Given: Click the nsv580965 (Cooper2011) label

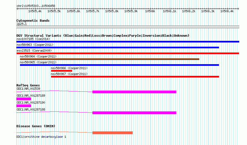Looking at the screenshot, I should click(38, 62).
